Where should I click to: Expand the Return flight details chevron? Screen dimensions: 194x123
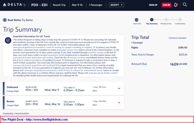pyautogui.click(x=119, y=103)
